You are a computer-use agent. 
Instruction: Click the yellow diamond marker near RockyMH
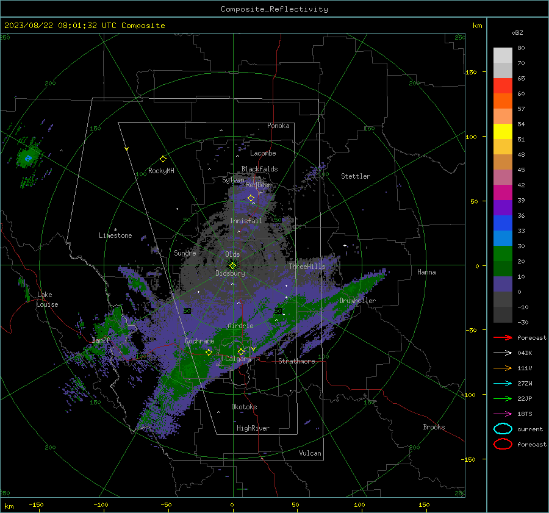tap(163, 159)
